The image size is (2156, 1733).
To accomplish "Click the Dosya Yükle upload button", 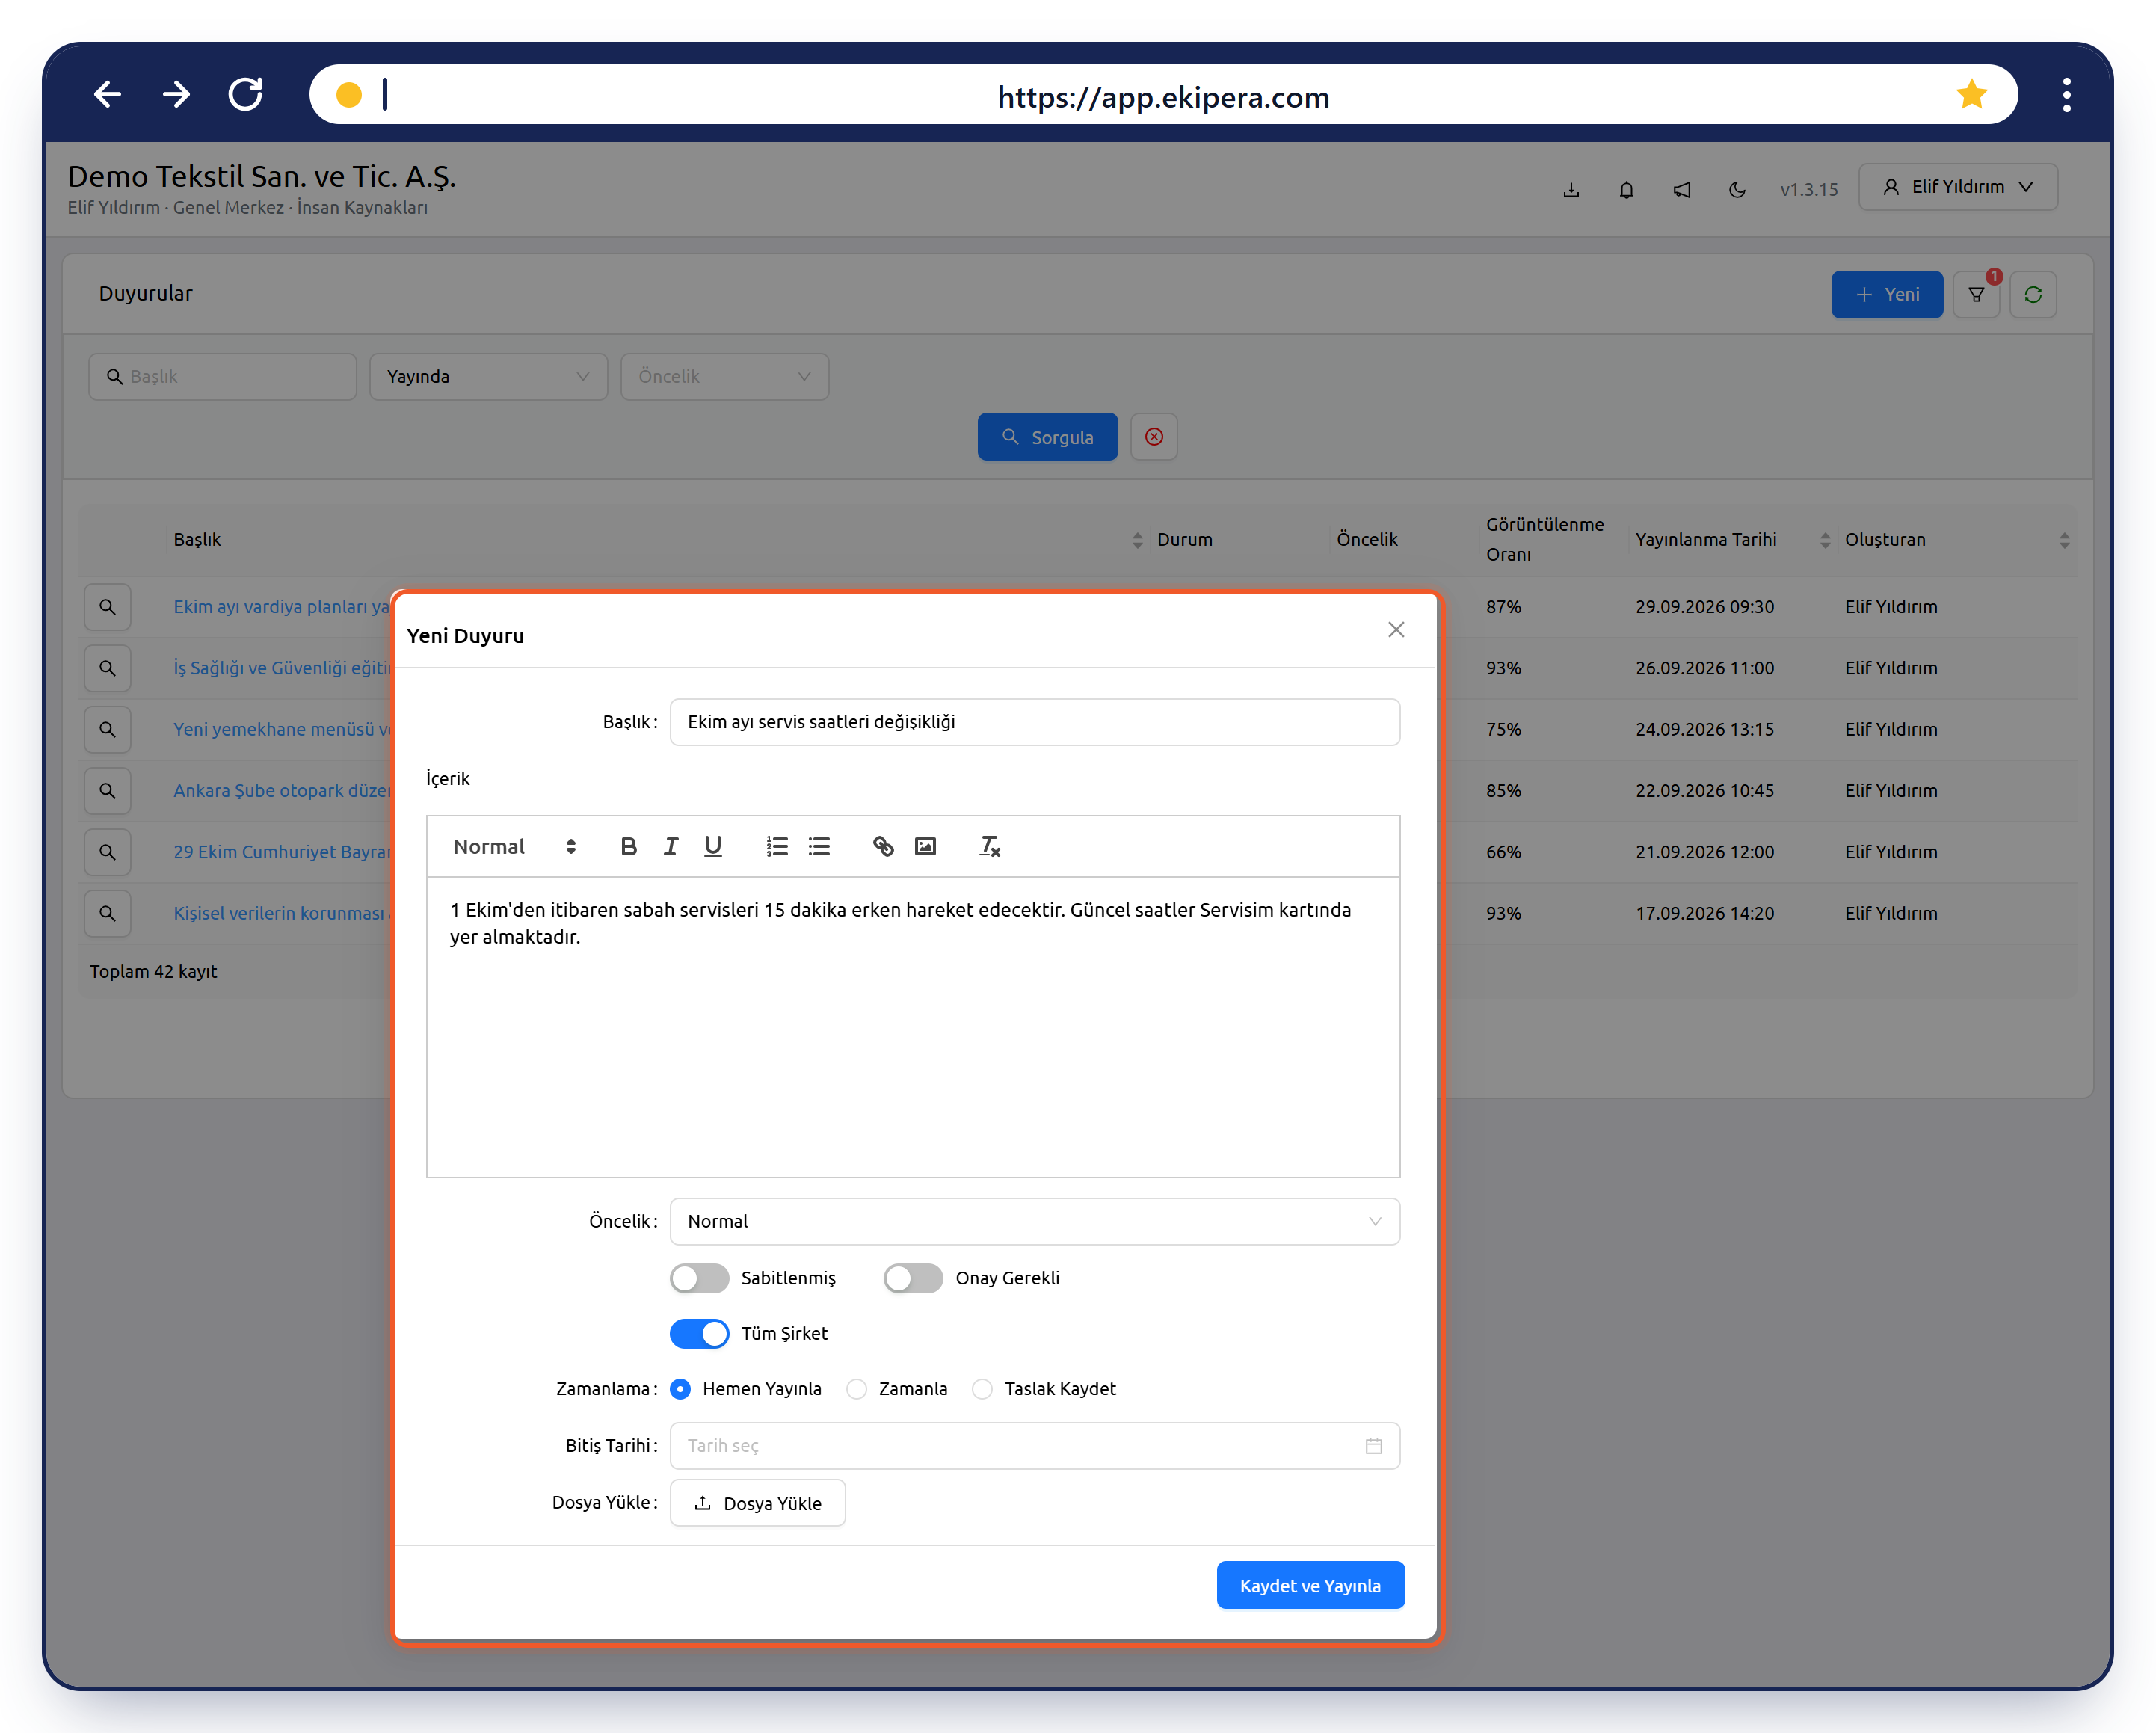I will [x=757, y=1503].
